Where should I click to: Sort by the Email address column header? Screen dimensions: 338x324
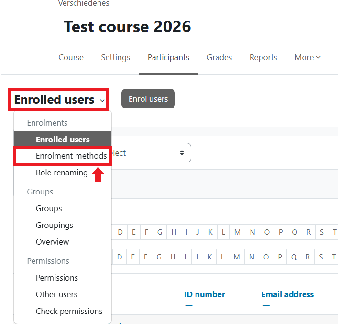click(287, 294)
